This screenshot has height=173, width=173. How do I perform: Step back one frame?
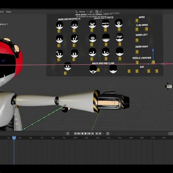point(97,133)
